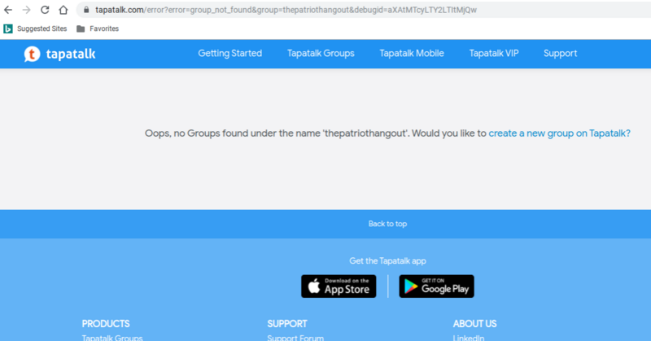Open the Favorites bookmarks folder
This screenshot has height=341, width=651.
(x=98, y=28)
